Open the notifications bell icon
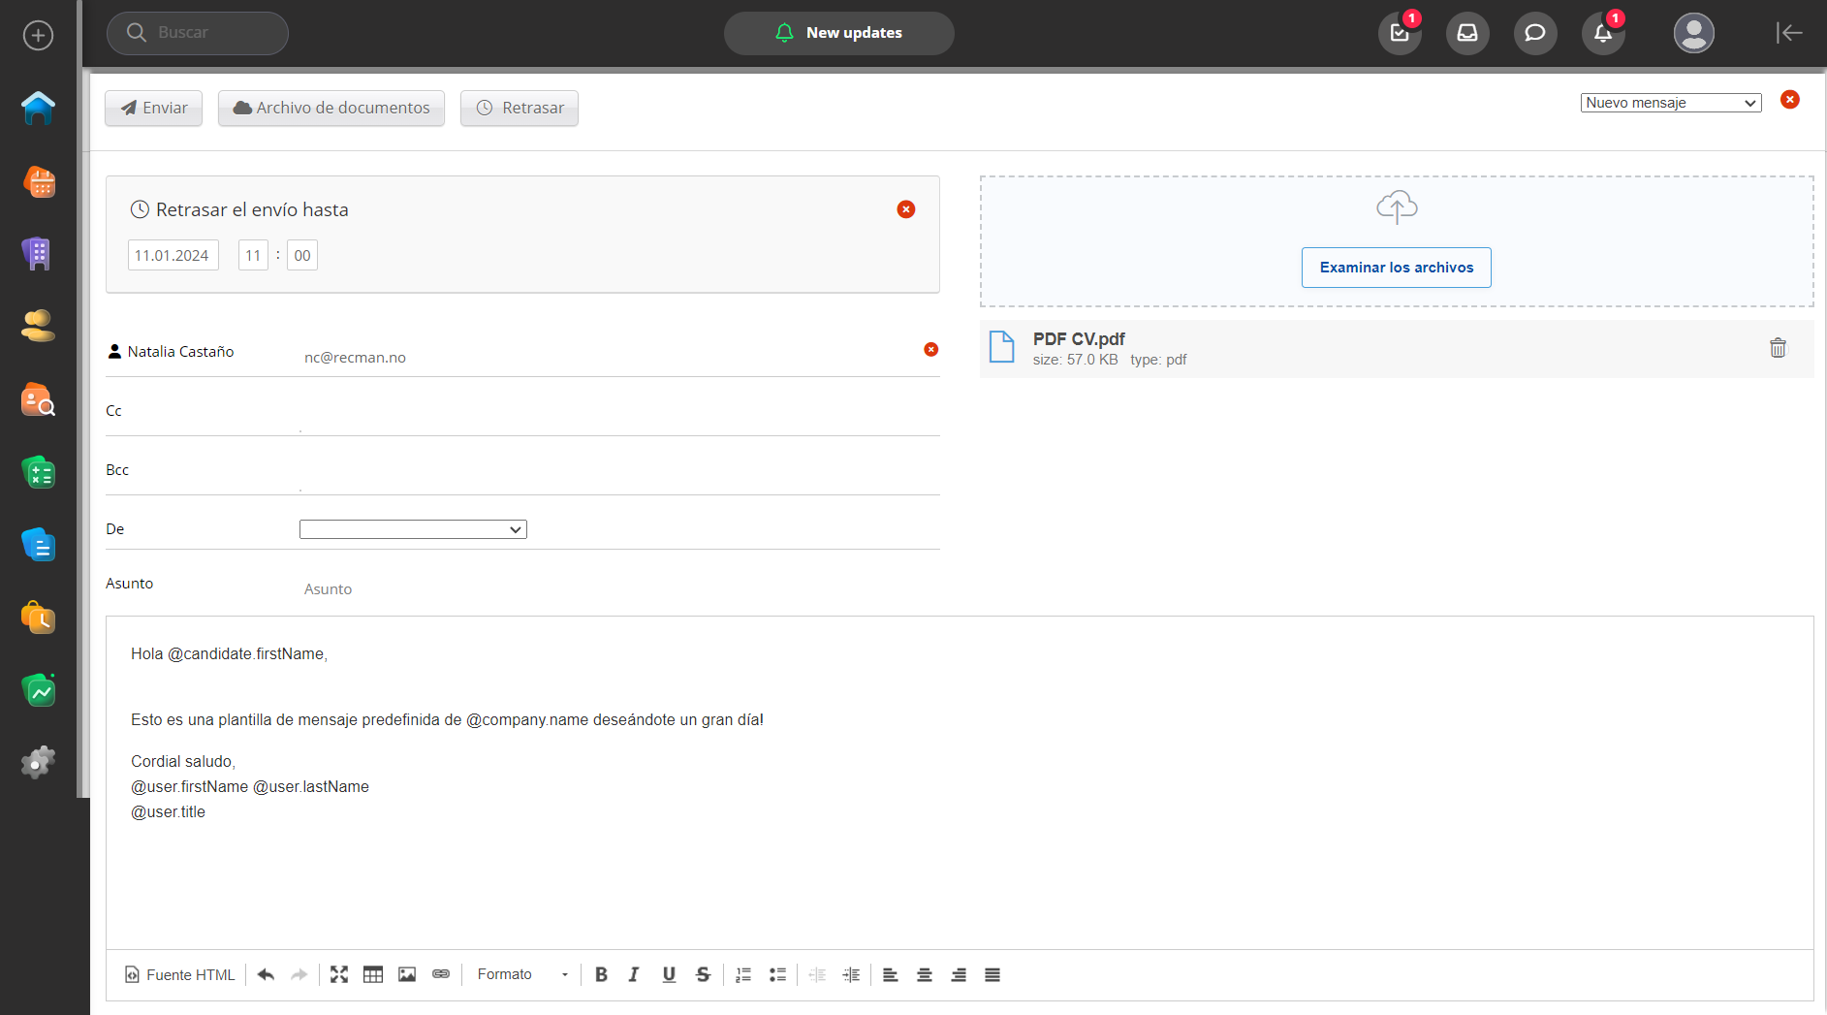This screenshot has width=1827, height=1015. [1602, 33]
